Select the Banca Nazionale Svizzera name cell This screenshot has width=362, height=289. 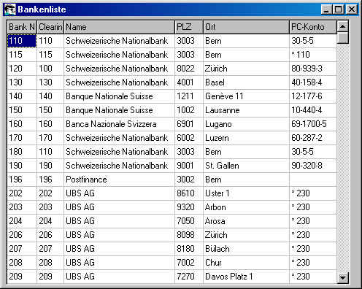[x=119, y=124]
